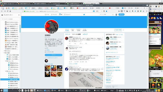Toggle the sidebar button in Firefox toolbar
Screen dimensions: 163x92
coord(122,11)
